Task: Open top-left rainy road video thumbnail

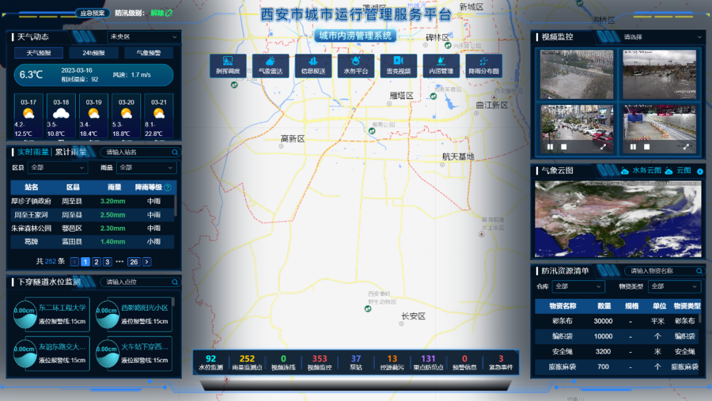Action: (x=577, y=75)
